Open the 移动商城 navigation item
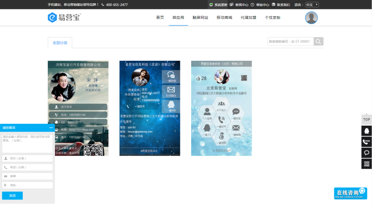 tap(224, 18)
